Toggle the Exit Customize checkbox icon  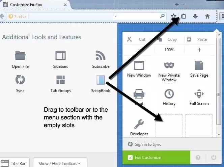click(x=130, y=158)
